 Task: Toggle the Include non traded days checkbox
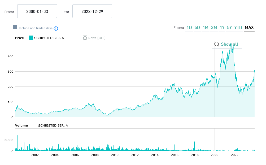(15, 27)
